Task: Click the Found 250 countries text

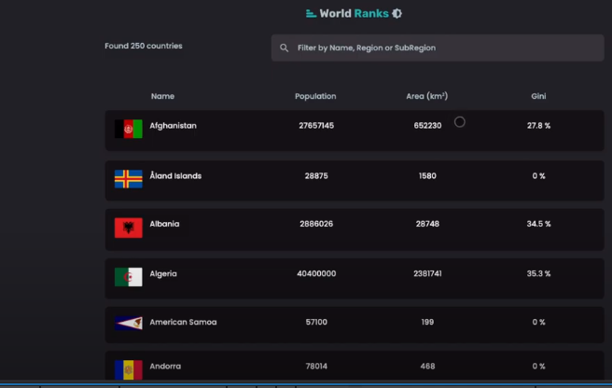Action: pos(144,46)
